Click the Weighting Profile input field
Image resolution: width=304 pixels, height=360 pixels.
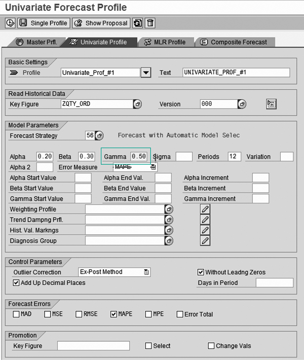click(x=125, y=209)
